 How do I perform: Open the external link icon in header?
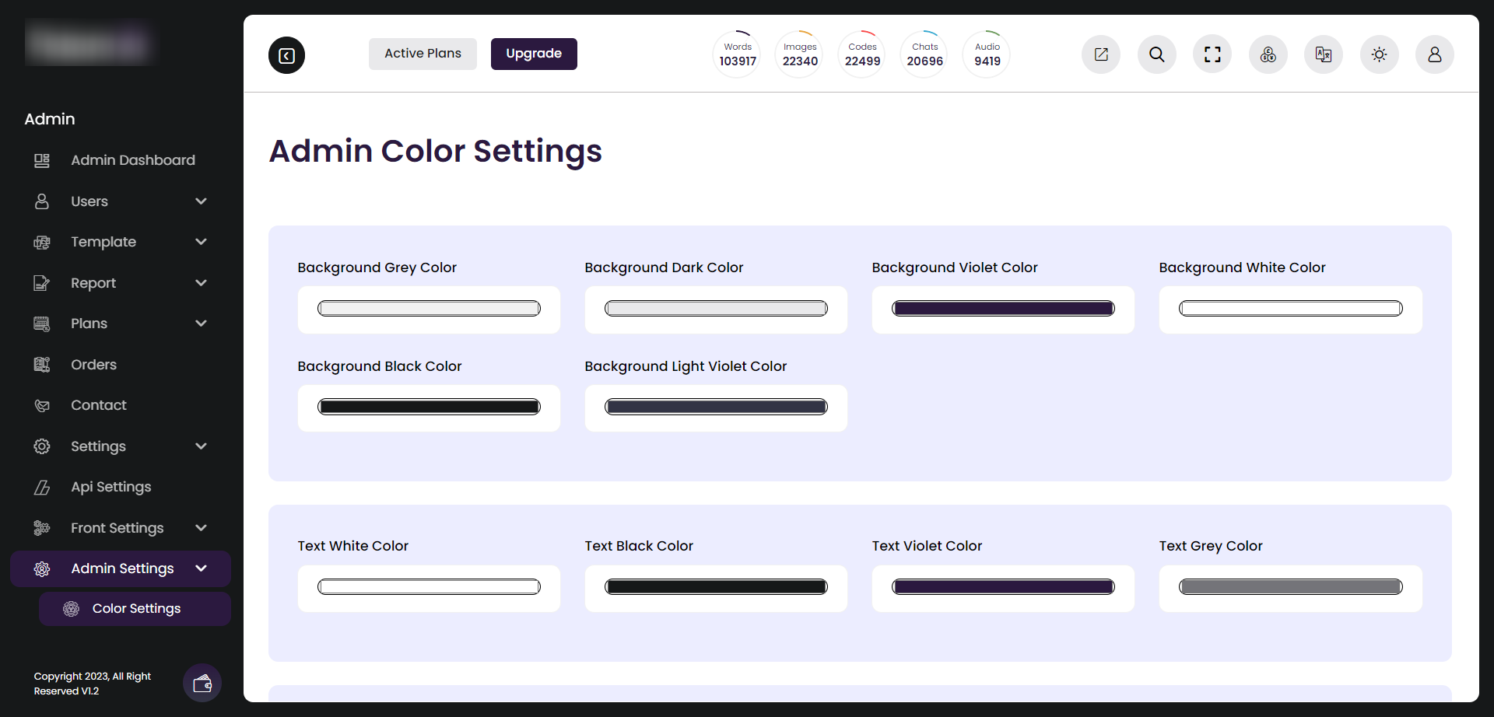tap(1101, 54)
